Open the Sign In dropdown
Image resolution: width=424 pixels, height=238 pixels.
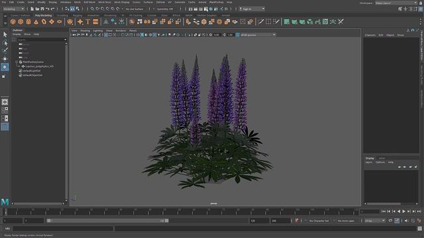[252, 9]
